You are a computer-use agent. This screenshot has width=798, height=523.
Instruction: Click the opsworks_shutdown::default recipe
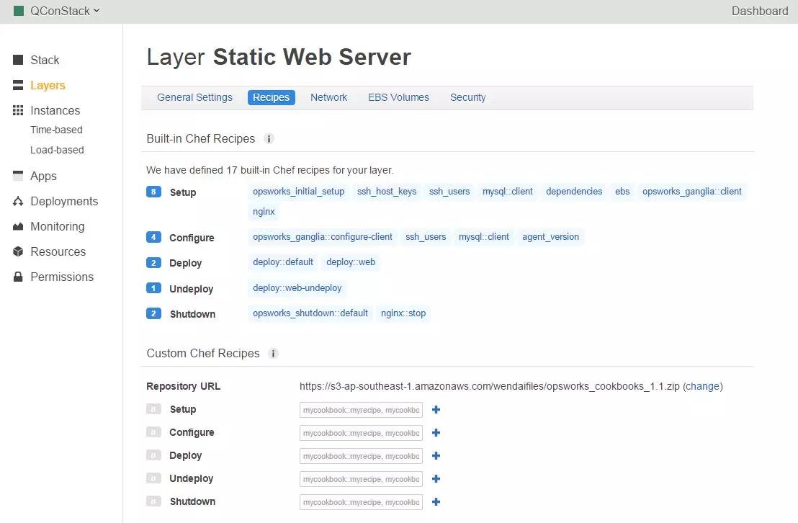click(310, 313)
